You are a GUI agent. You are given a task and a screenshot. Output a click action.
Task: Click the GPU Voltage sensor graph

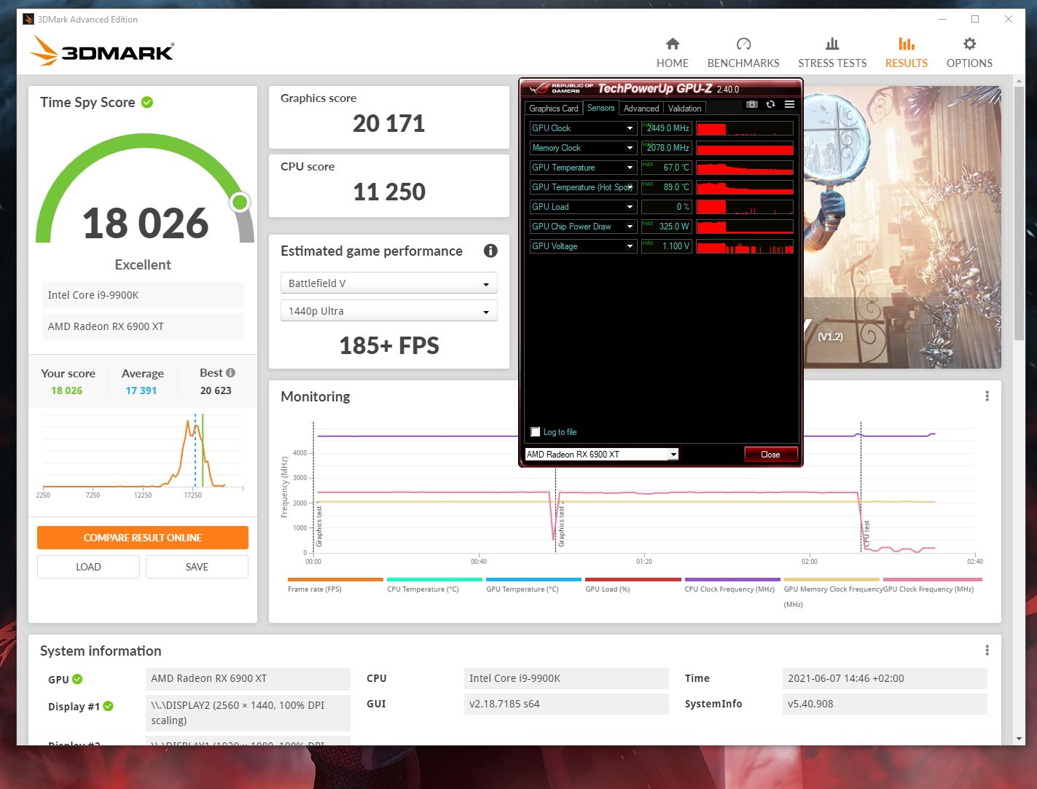click(x=744, y=246)
